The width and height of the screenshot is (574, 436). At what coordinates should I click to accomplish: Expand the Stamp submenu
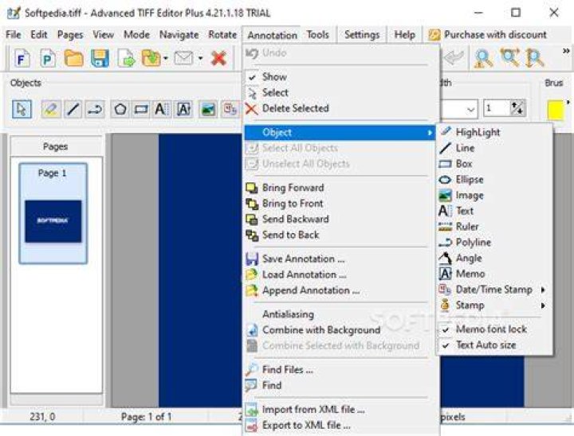pyautogui.click(x=494, y=306)
